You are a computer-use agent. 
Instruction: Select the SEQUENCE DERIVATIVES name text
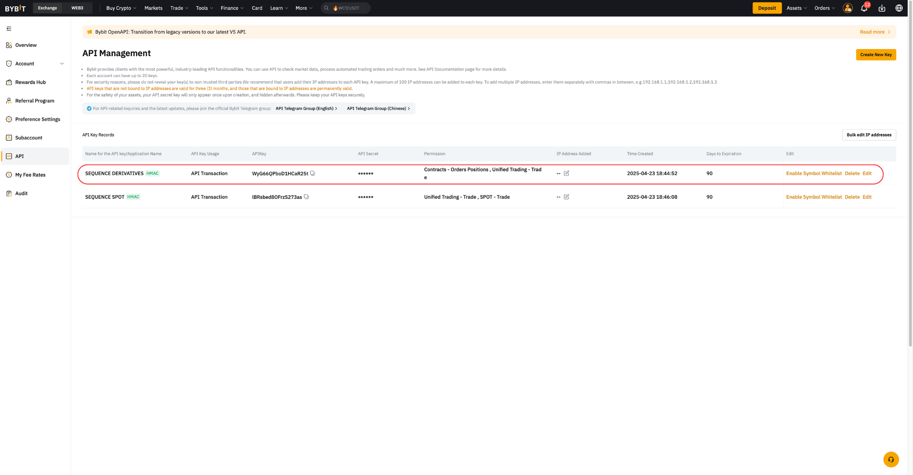[114, 173]
